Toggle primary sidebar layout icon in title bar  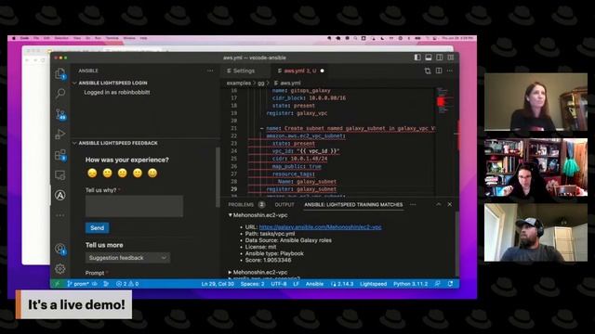tap(417, 58)
